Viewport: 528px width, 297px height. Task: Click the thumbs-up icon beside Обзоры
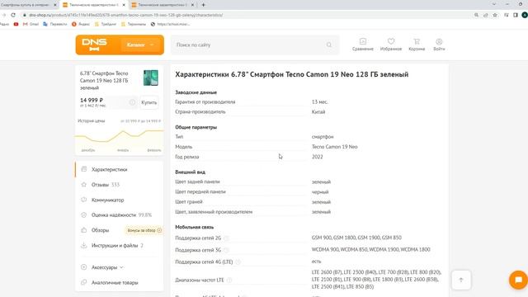click(84, 230)
